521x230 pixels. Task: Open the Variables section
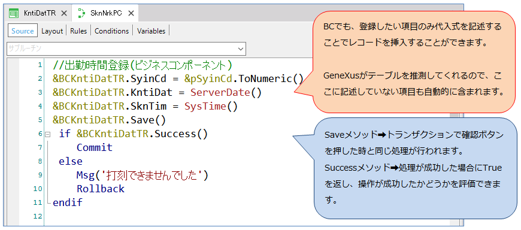(x=151, y=31)
